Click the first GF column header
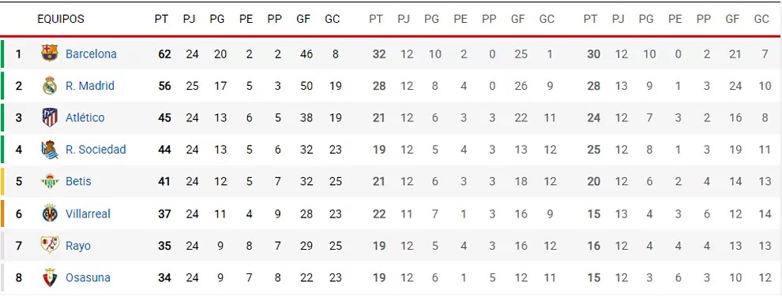This screenshot has height=297, width=782. [x=303, y=20]
